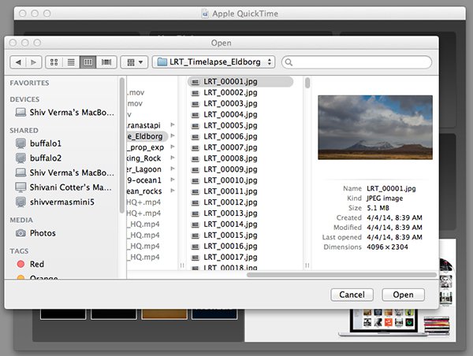Select column view button

point(88,61)
